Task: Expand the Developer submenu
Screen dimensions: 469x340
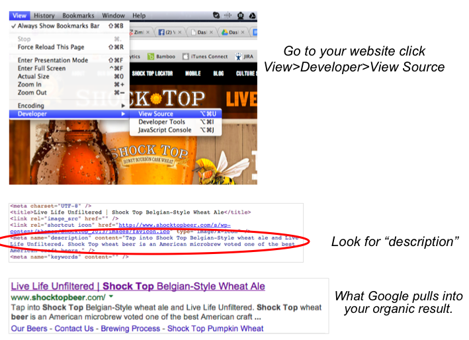Action: [69, 114]
